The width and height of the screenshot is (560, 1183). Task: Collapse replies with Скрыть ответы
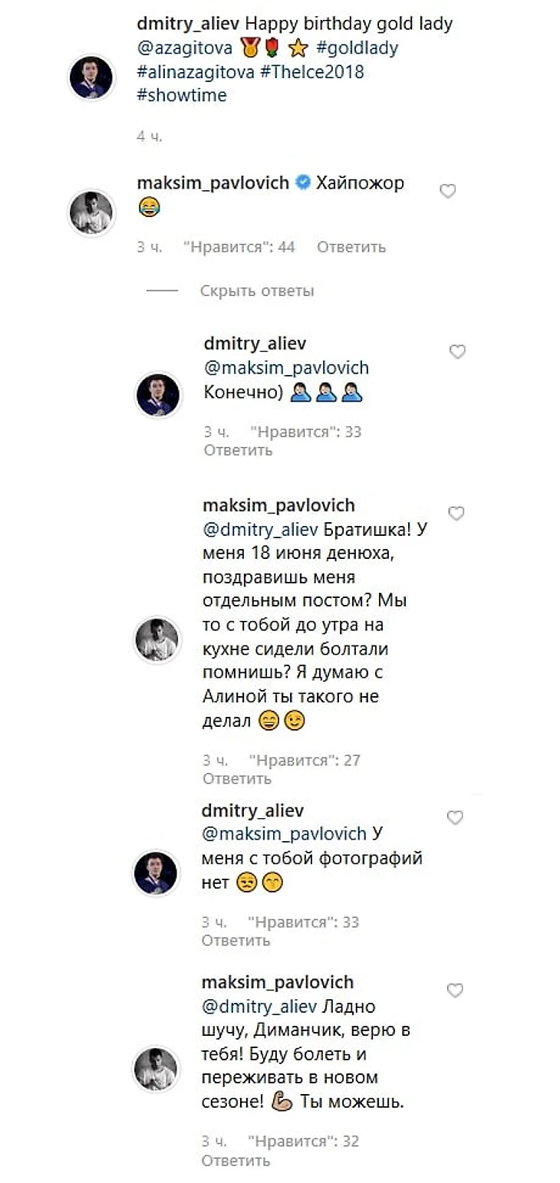[x=257, y=291]
